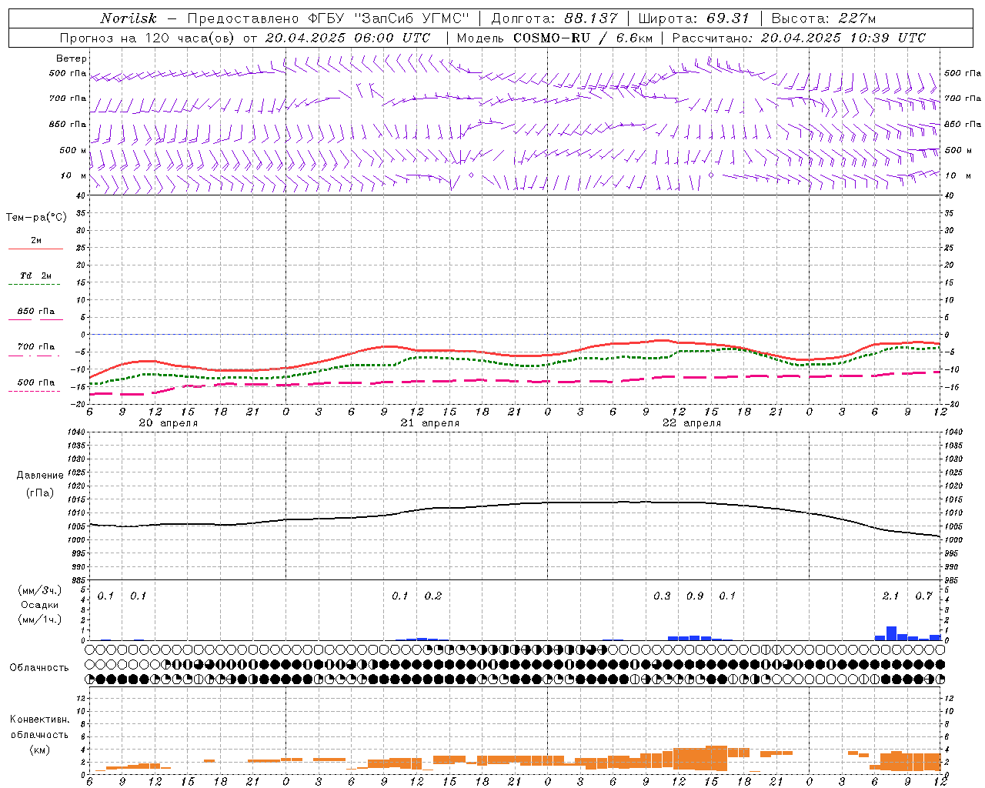The image size is (985, 788).
Task: Click the 0.7 precipitation amount value
Action: tap(923, 596)
